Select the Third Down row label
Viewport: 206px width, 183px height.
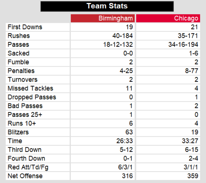(25, 150)
